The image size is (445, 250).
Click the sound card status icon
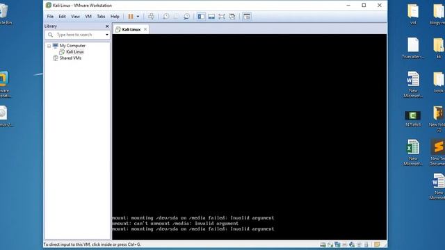click(352, 244)
